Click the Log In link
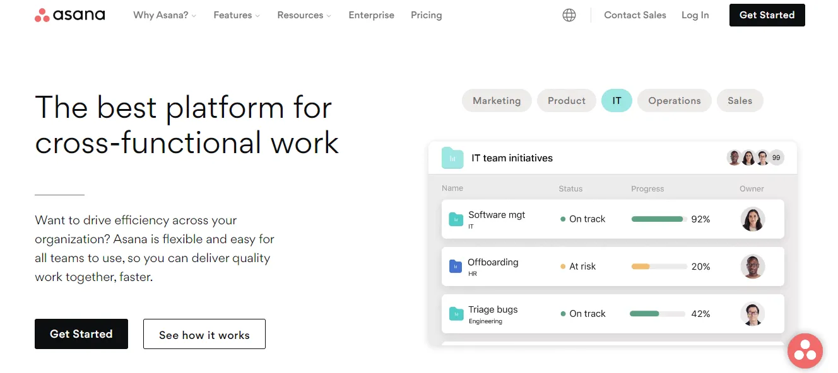838x373 pixels. (695, 15)
